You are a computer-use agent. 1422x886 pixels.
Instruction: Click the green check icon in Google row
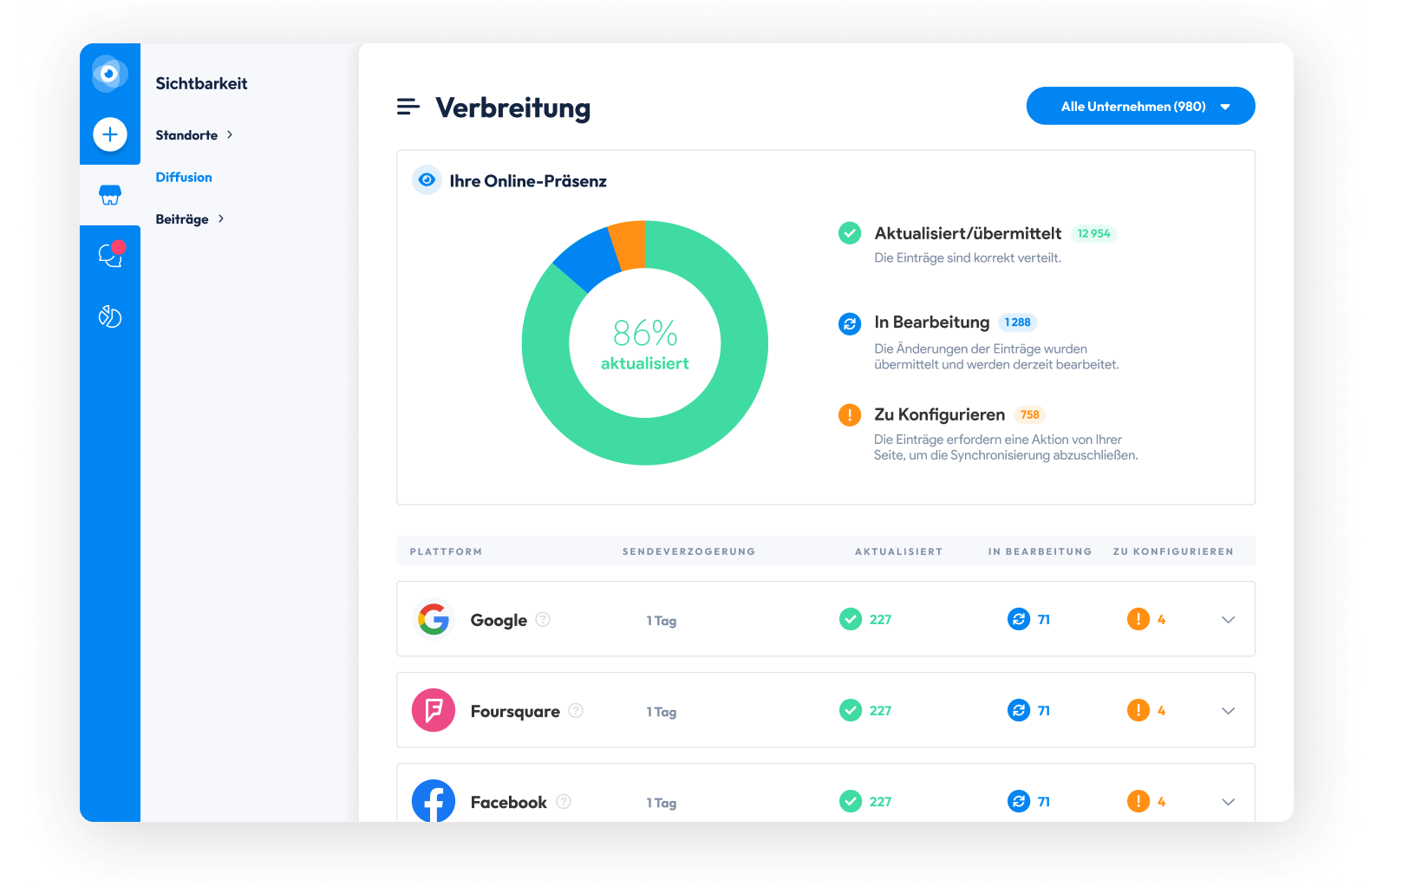point(851,619)
